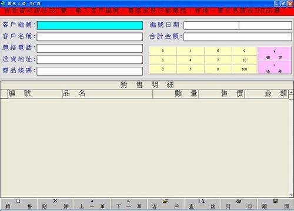Close the window with red X
Image resolution: width=294 pixels, height=211 pixels.
(290, 4)
